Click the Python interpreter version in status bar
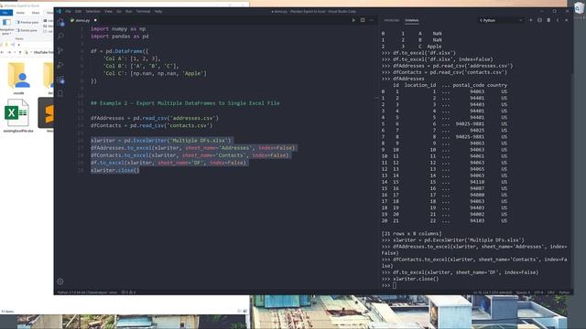The height and width of the screenshot is (329, 586). point(87,292)
